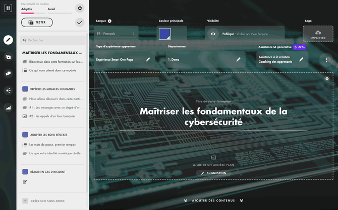Select the pencil edit mode in left rail
The height and width of the screenshot is (210, 338).
(8, 40)
